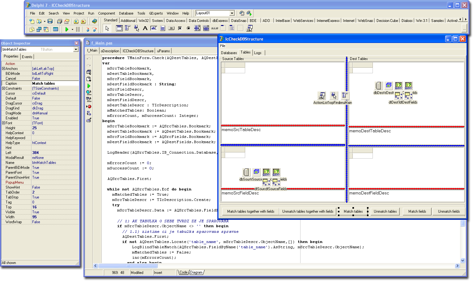Select the dbDest database component icon
Viewport: 473px width, 281px height.
(379, 86)
